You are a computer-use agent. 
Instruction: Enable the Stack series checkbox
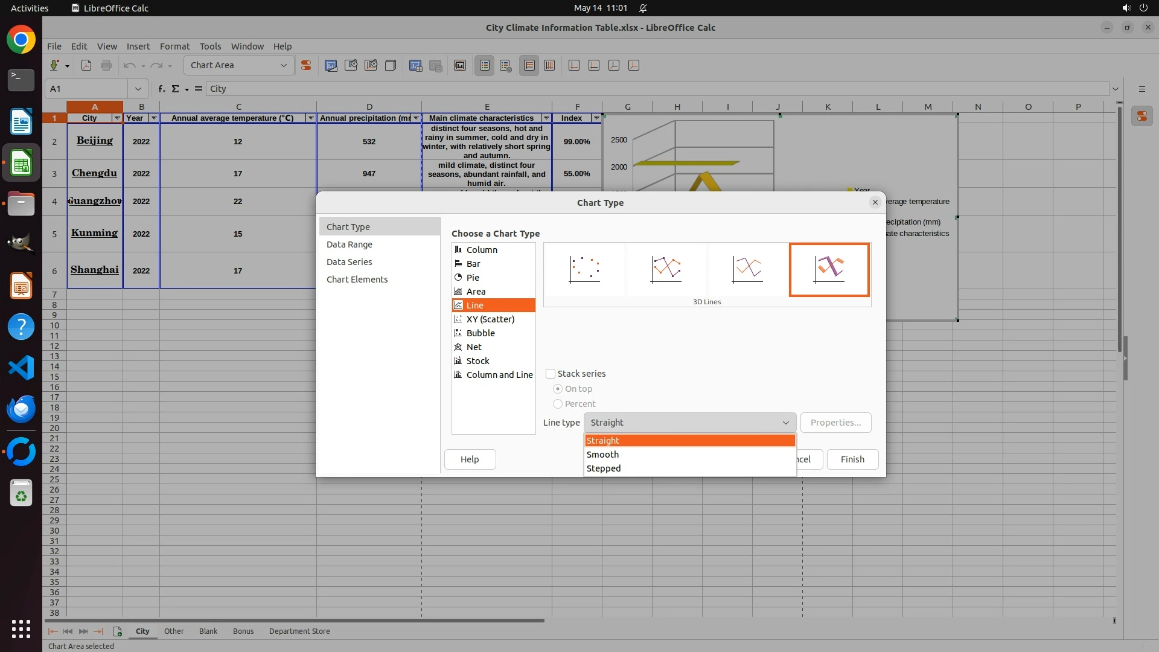[551, 374]
